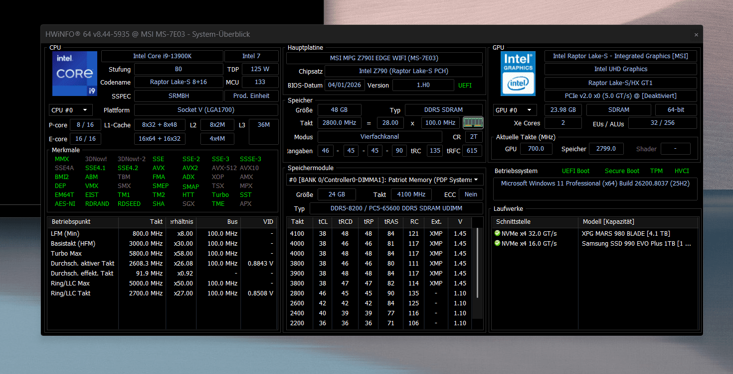This screenshot has width=733, height=374.
Task: Click the PCIe v2.0 x0 Deaktiviert field
Action: 621,96
